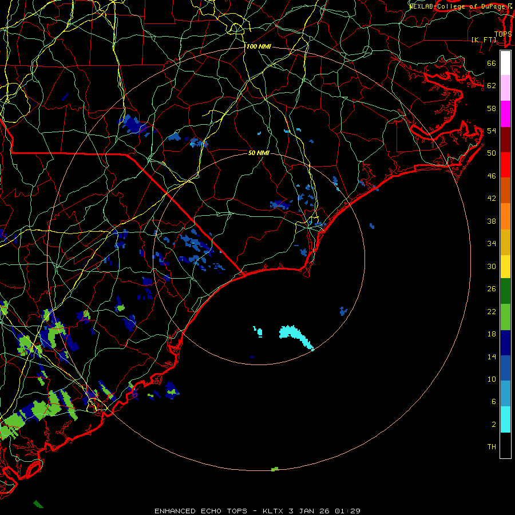Click the cyan legend swatch
The width and height of the screenshot is (515, 515).
(505, 419)
